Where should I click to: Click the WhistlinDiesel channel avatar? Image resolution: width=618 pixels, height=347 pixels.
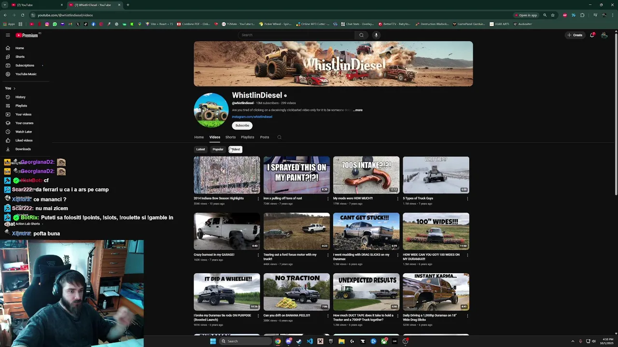click(x=211, y=110)
